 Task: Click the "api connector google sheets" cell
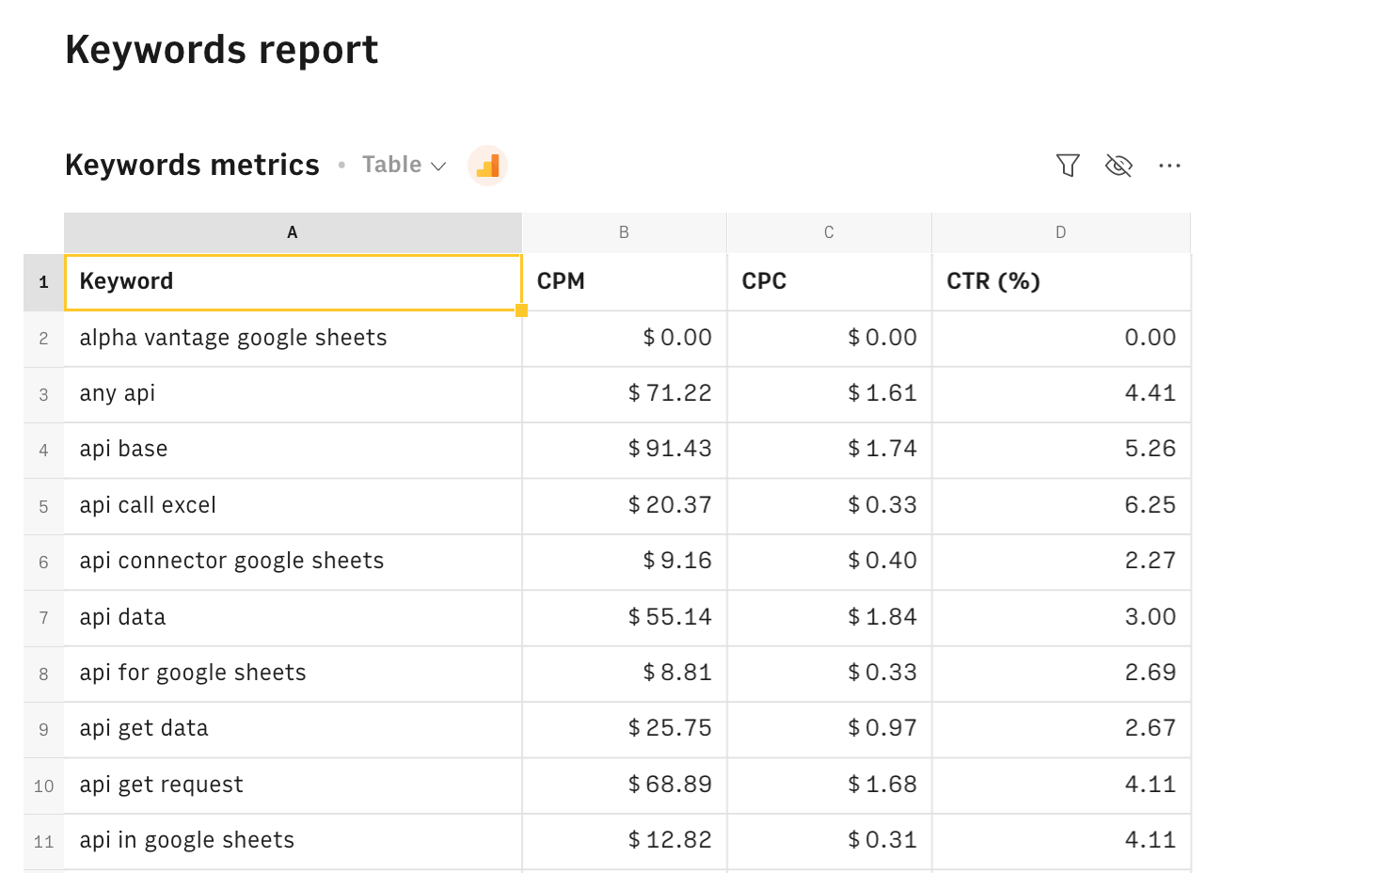(x=293, y=561)
